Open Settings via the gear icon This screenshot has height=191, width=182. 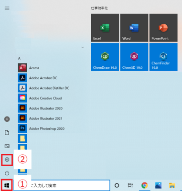coord(7,159)
